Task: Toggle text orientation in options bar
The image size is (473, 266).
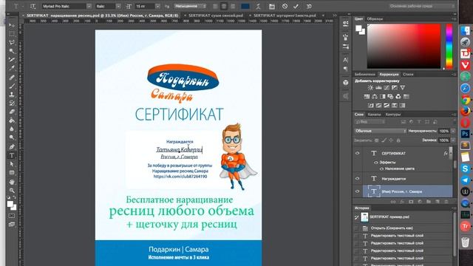Action: point(33,6)
